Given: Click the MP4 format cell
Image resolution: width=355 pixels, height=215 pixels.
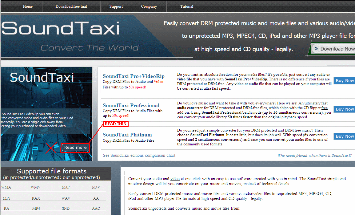Looking at the screenshot, I should click(36, 208).
